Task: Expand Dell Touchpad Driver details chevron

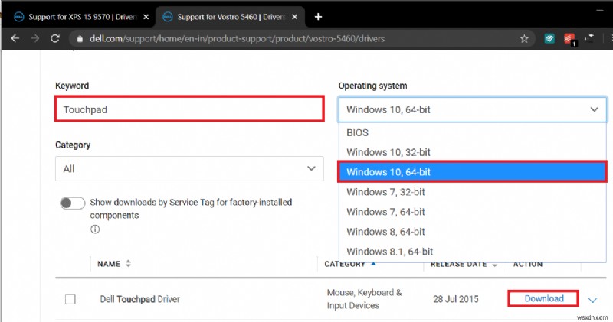Action: [592, 300]
